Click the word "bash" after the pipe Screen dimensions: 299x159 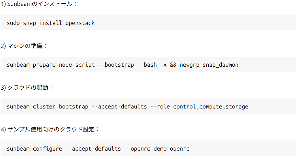(x=150, y=65)
